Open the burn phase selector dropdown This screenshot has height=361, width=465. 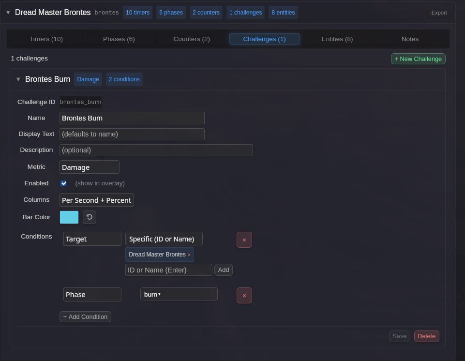click(179, 294)
